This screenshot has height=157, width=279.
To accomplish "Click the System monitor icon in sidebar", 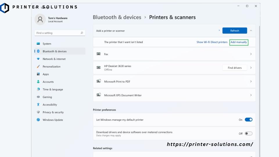I will 38,44.
